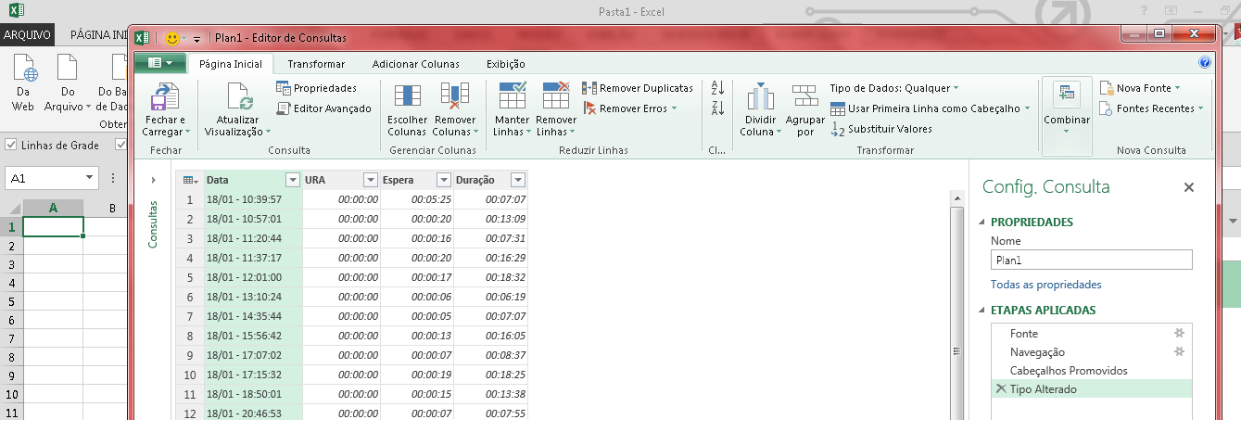The width and height of the screenshot is (1241, 445).
Task: Open filter dropdown for Data column
Action: click(x=293, y=180)
